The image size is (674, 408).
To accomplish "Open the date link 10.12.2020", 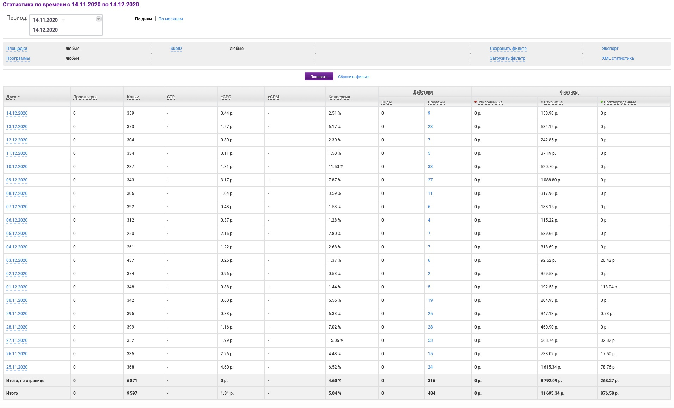I will 17,167.
